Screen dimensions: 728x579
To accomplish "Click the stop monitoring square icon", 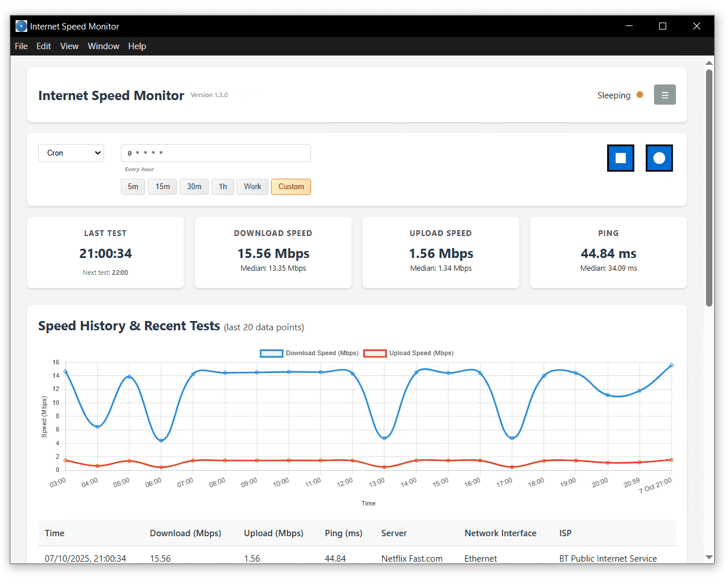I will (x=620, y=158).
